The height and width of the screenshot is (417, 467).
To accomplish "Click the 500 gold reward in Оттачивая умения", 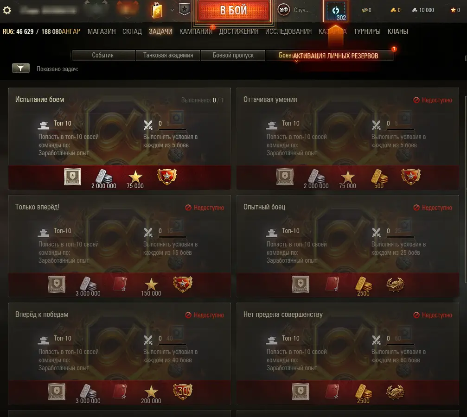I will (379, 179).
